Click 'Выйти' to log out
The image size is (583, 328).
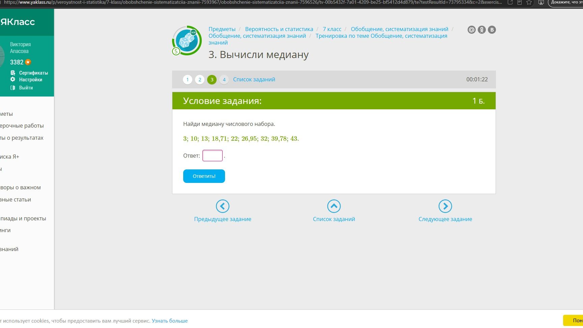point(26,88)
